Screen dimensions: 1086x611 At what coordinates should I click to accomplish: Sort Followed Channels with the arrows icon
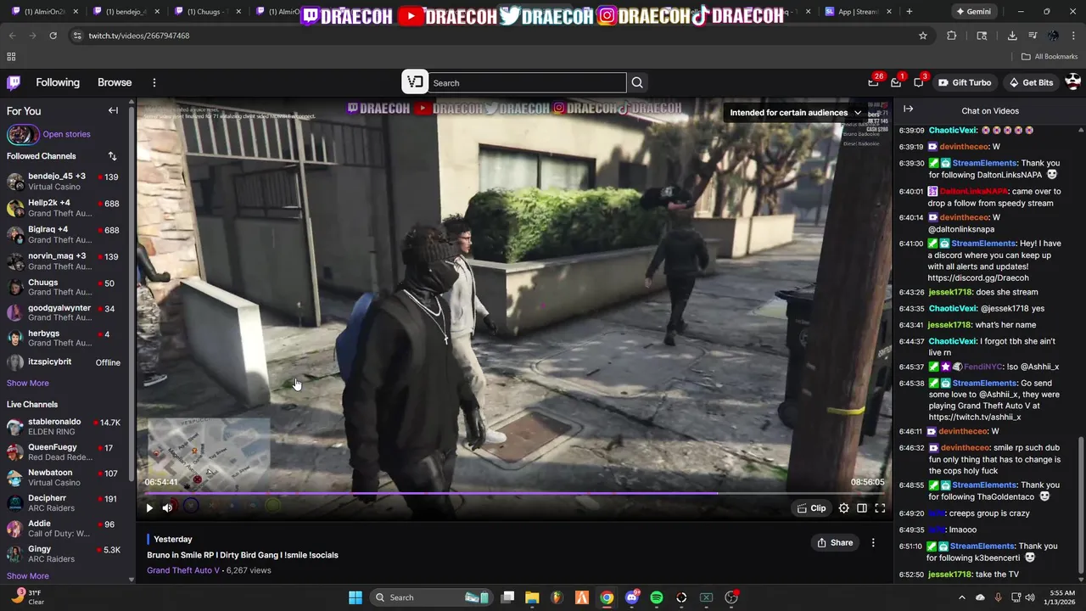(112, 156)
